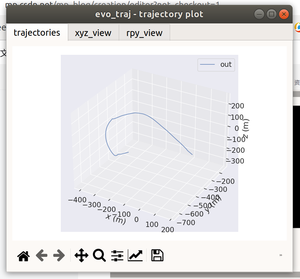Click the −300 tick label on z axis
The height and width of the screenshot is (279, 300).
pyautogui.click(x=235, y=161)
